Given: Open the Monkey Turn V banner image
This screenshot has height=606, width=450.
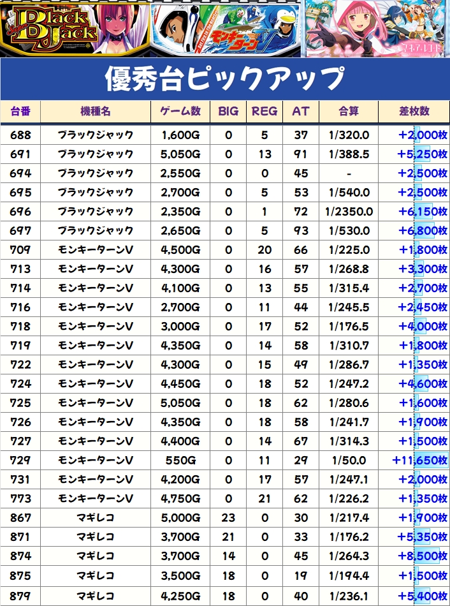Looking at the screenshot, I should tap(226, 29).
